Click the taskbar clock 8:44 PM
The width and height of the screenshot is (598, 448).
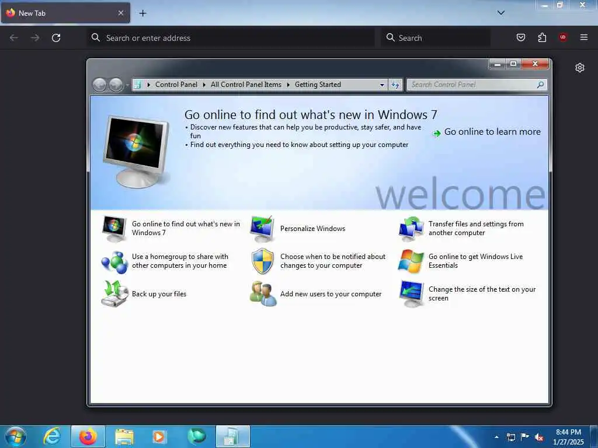pos(568,432)
